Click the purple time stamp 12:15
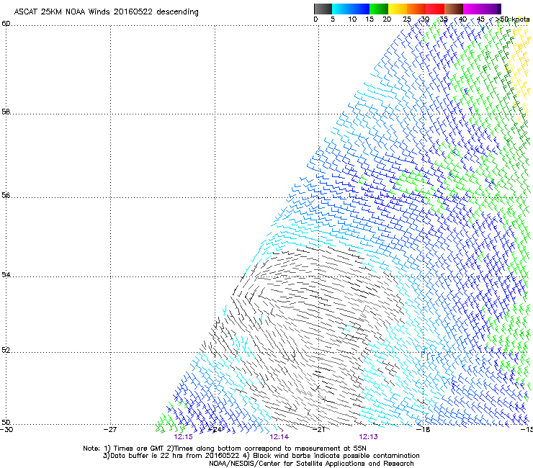Image resolution: width=533 pixels, height=468 pixels. click(x=183, y=437)
